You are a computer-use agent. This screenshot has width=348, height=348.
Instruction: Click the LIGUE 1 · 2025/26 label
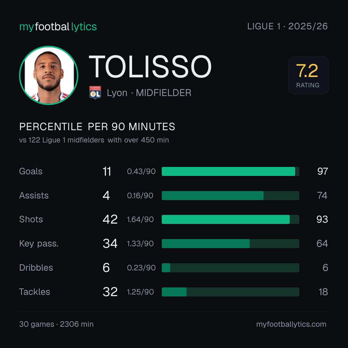287,26
